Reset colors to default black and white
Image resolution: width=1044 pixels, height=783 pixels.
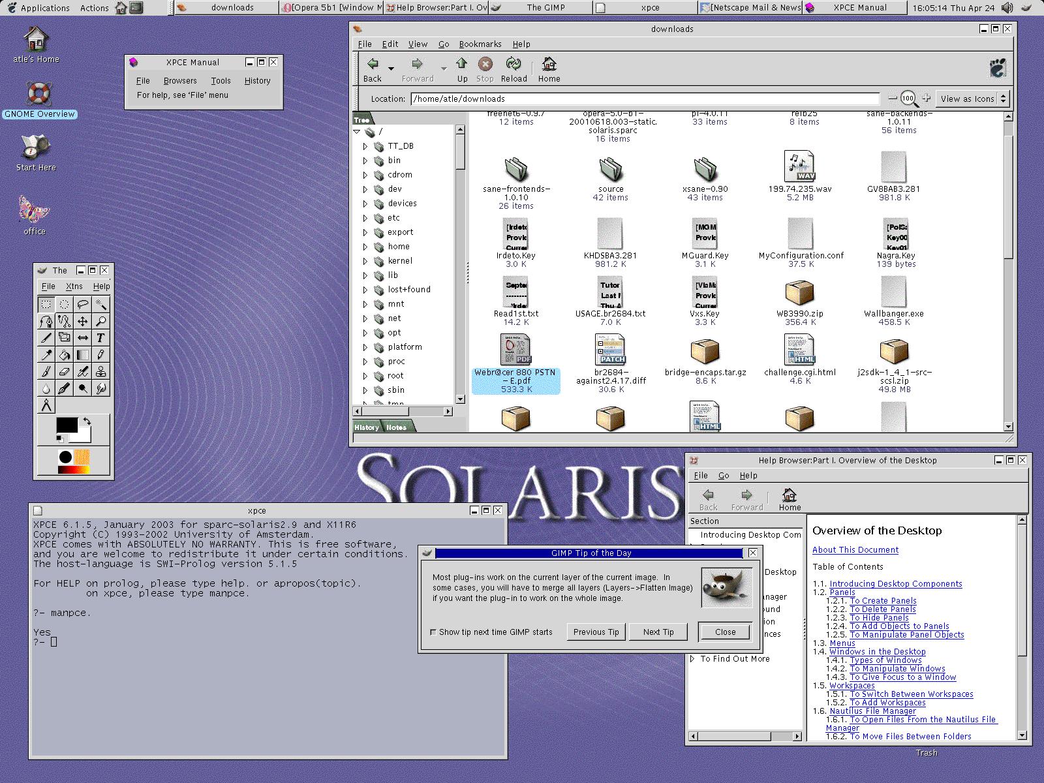click(x=60, y=438)
